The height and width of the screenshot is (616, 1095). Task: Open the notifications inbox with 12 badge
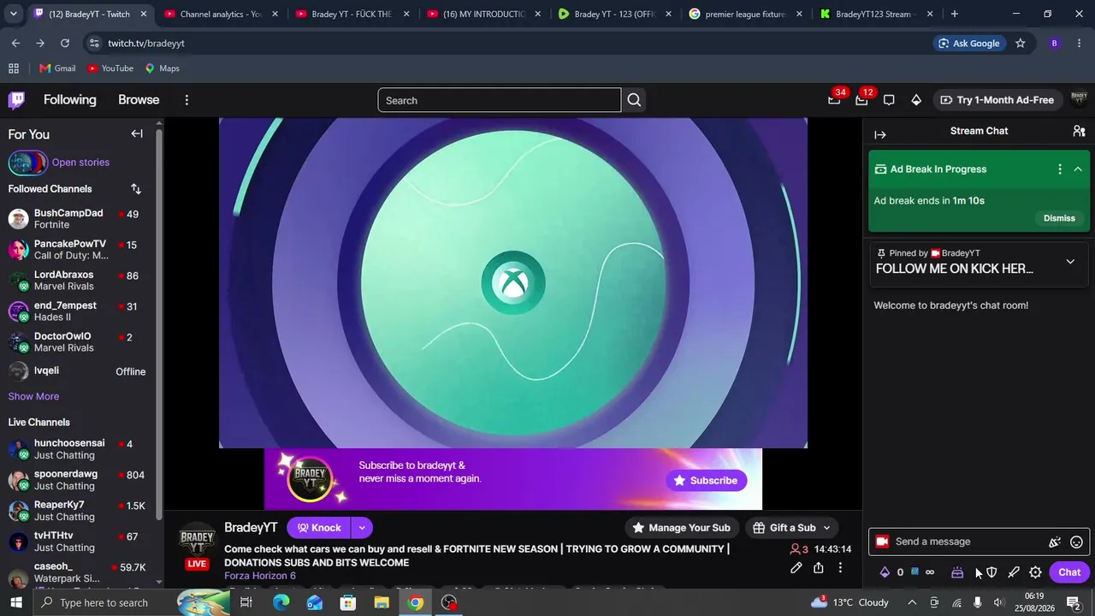861,100
